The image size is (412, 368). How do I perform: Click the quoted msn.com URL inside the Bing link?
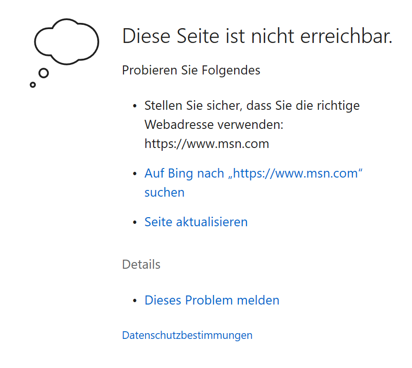(295, 173)
